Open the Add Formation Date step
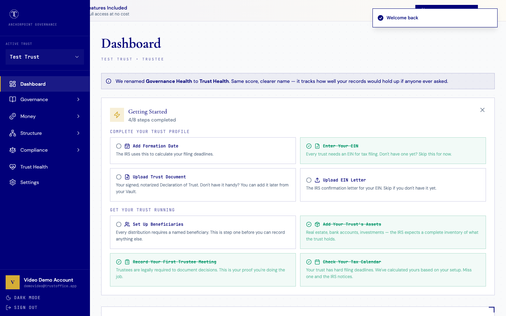Viewport: 506px width, 316px height. click(203, 151)
